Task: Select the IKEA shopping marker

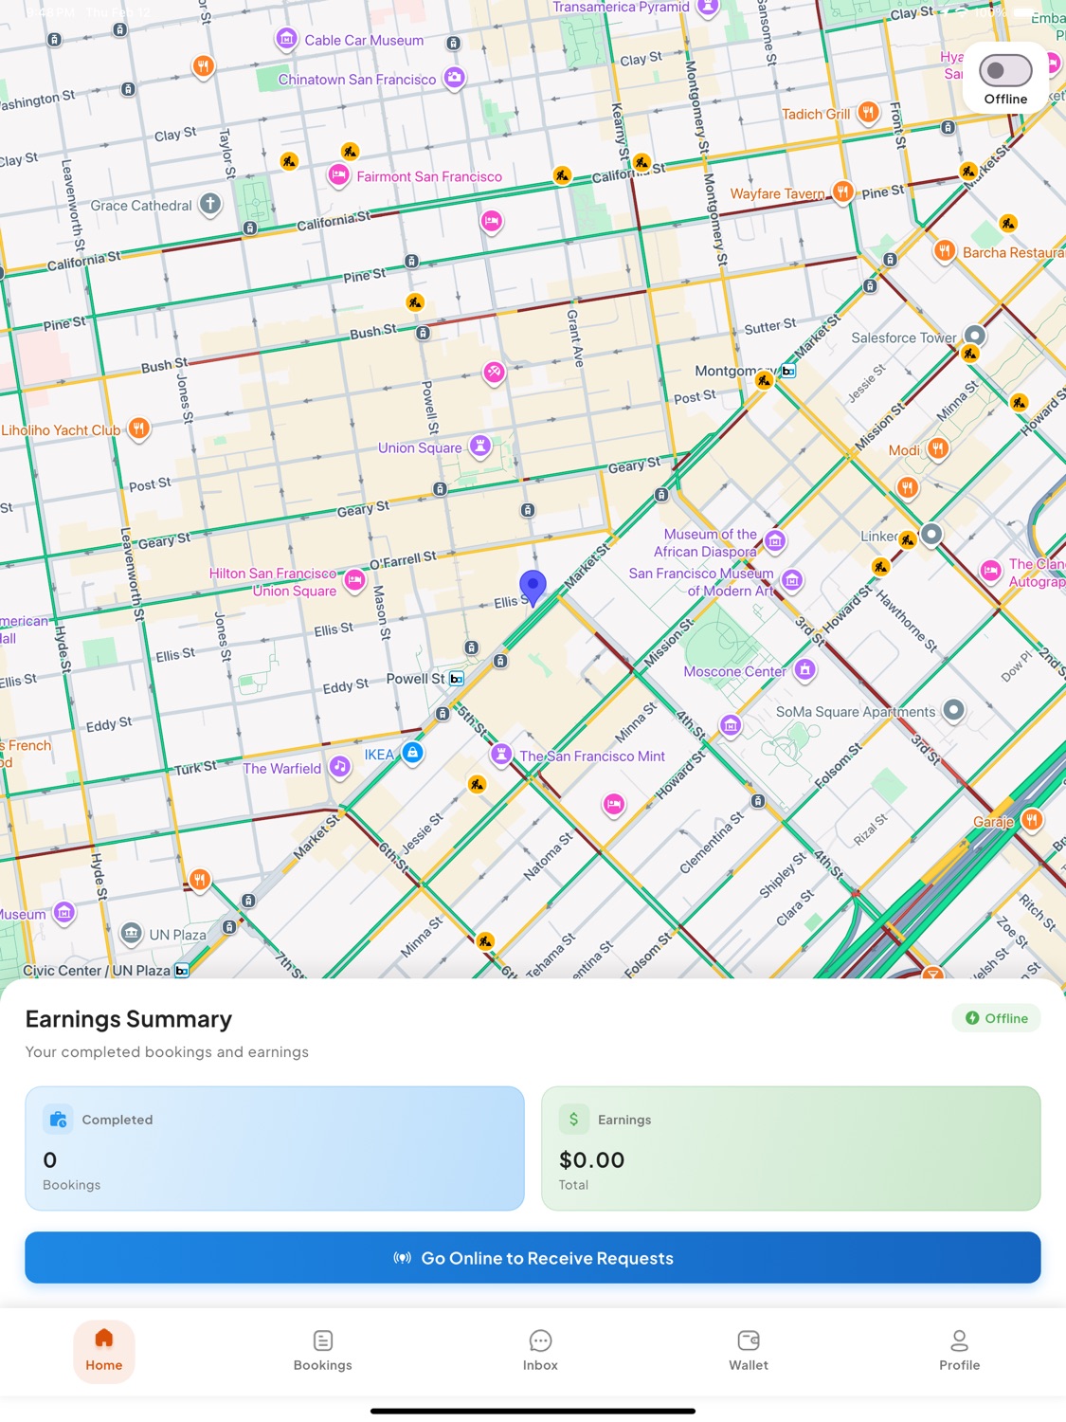Action: (412, 753)
